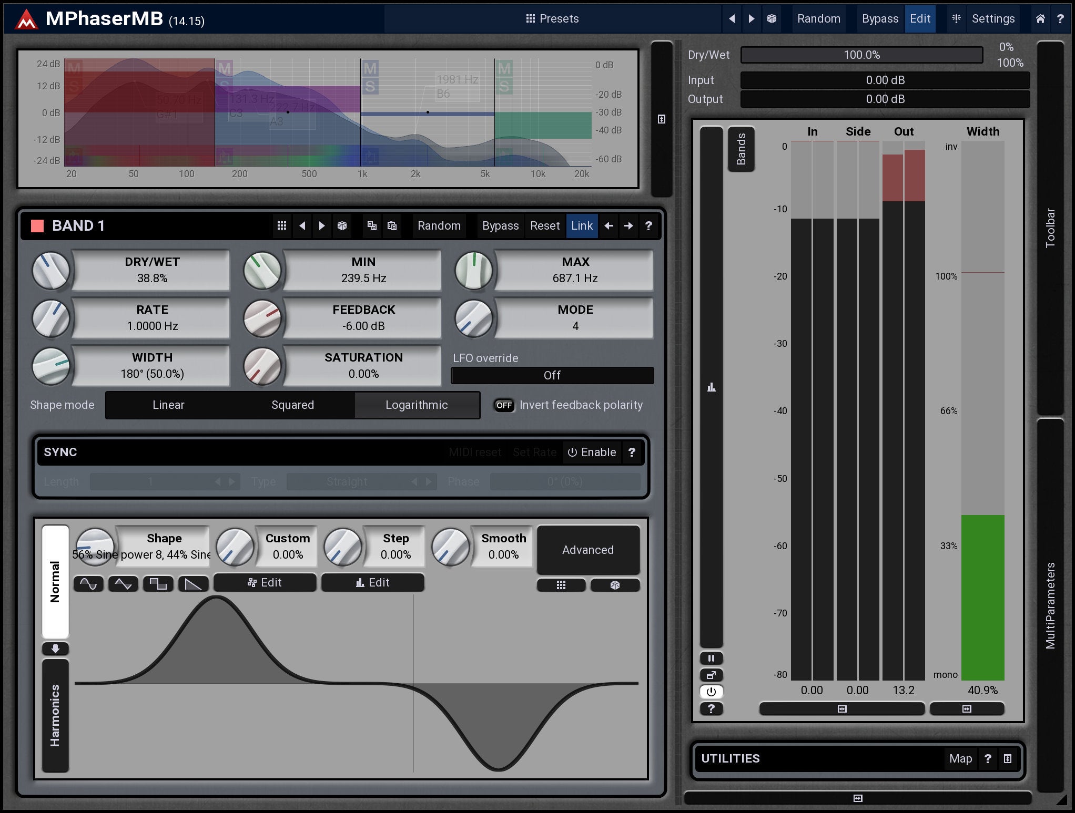Click the Reset button for Band 1

click(544, 226)
